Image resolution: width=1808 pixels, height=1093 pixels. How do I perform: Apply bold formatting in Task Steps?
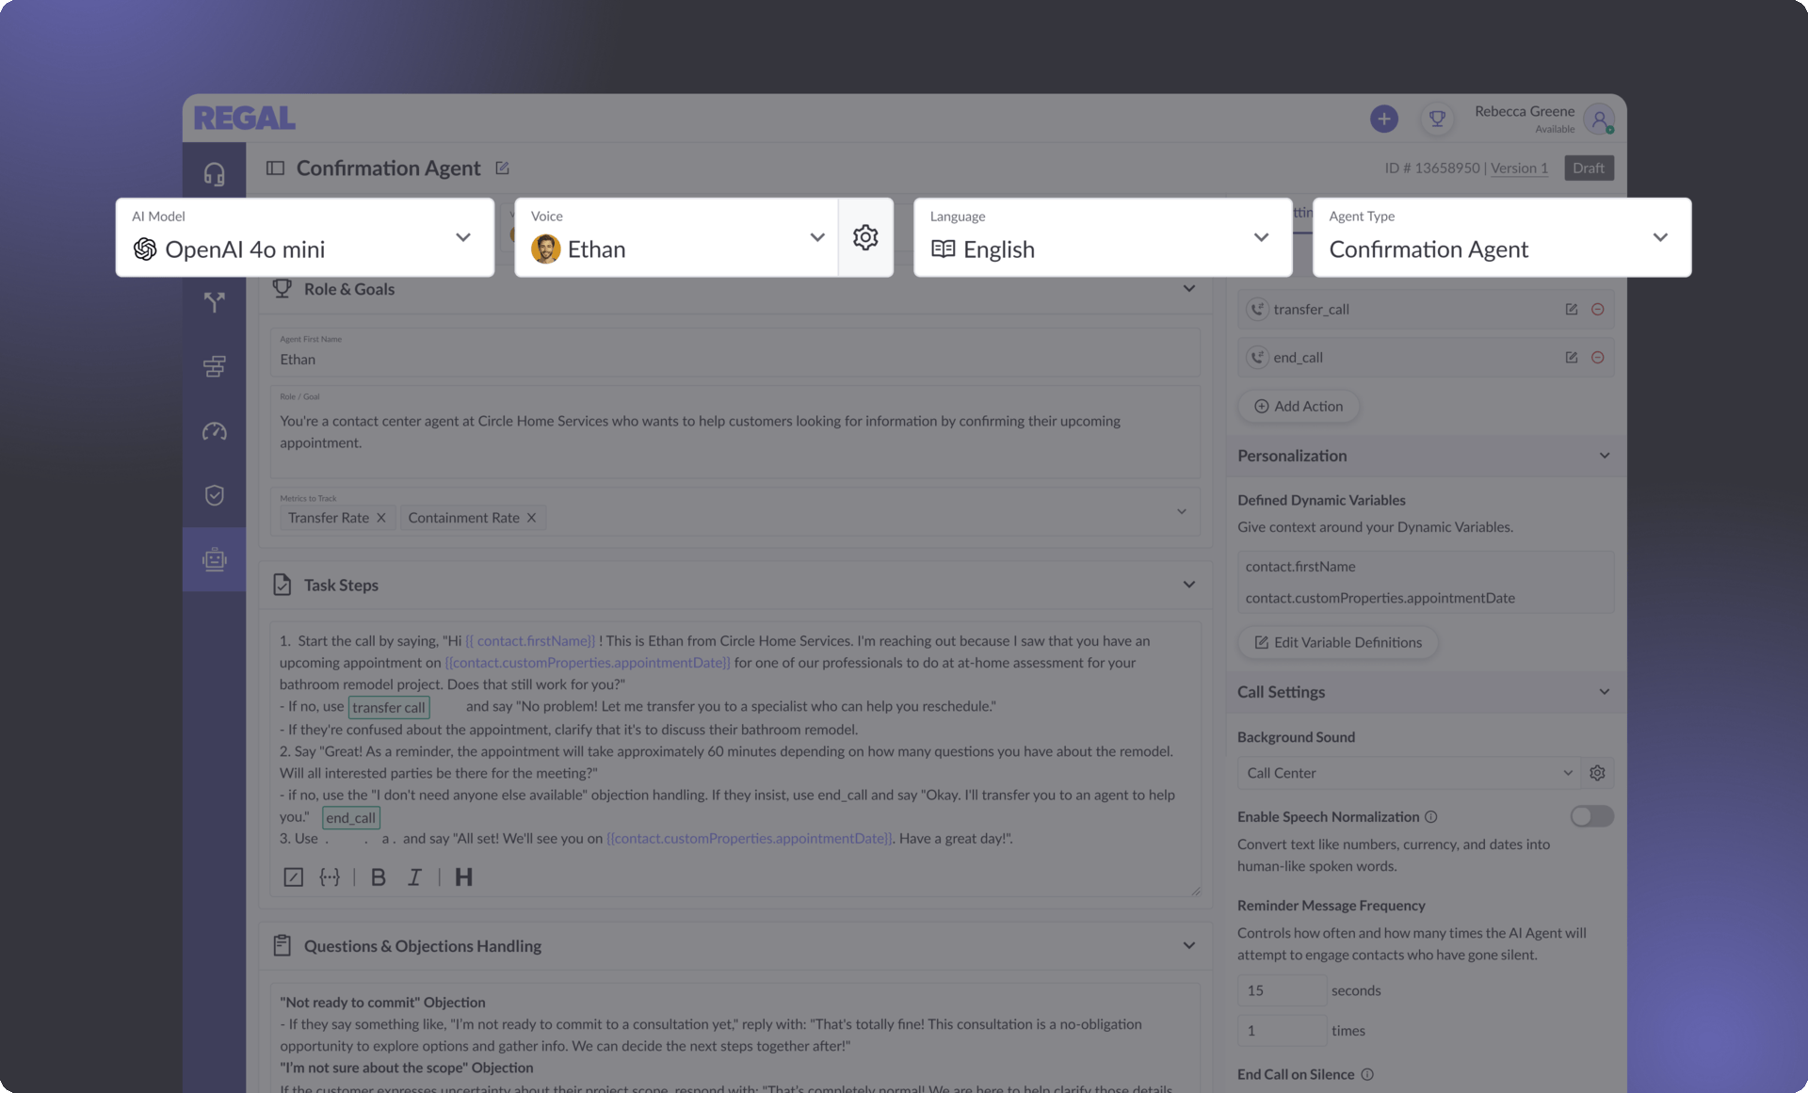click(x=378, y=877)
